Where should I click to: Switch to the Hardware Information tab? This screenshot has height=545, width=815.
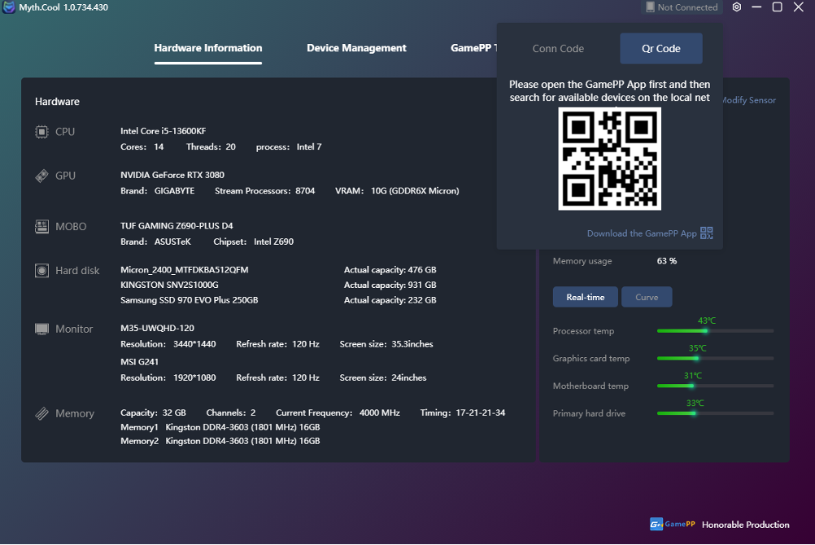point(208,48)
